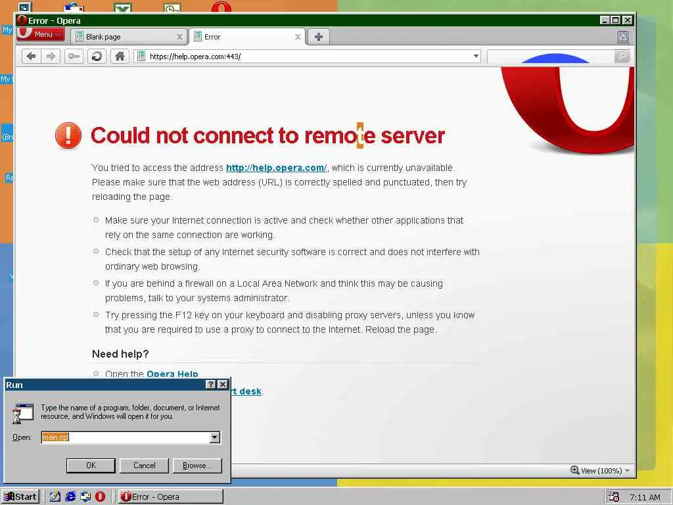Image resolution: width=673 pixels, height=505 pixels.
Task: Click the Opera logo in title bar
Action: pos(22,20)
